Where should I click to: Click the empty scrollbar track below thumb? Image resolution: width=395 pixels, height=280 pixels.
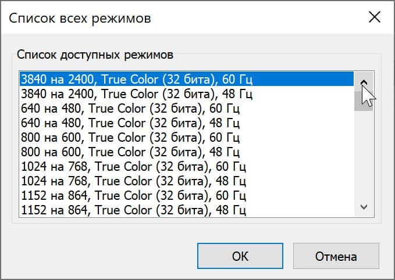pos(364,157)
